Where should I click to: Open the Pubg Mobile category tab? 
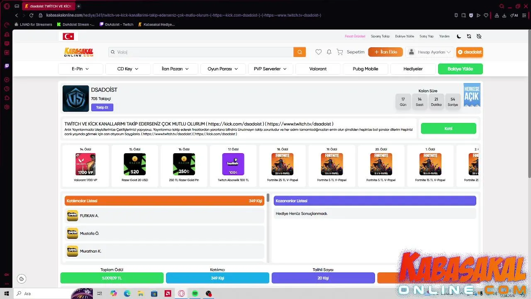coord(365,69)
